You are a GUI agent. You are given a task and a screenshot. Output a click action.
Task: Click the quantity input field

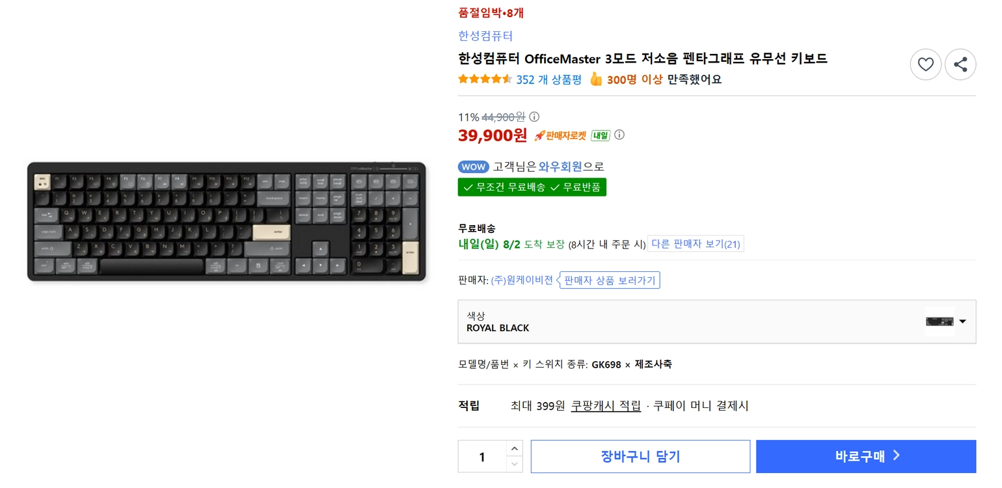(x=482, y=457)
